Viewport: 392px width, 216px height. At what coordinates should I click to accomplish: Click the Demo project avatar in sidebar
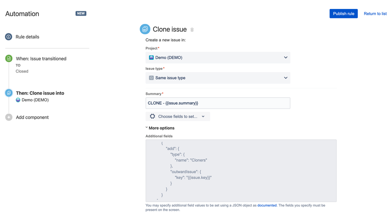(18, 100)
